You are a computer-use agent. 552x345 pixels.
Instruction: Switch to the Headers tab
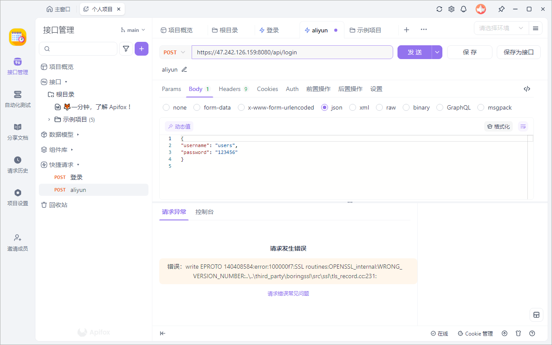click(233, 89)
